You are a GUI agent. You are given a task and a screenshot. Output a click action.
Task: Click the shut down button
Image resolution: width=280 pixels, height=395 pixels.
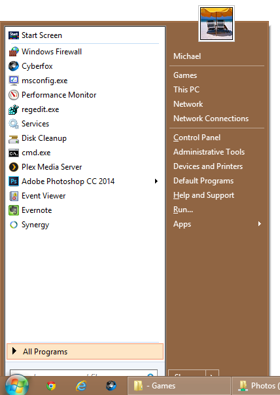tap(187, 373)
